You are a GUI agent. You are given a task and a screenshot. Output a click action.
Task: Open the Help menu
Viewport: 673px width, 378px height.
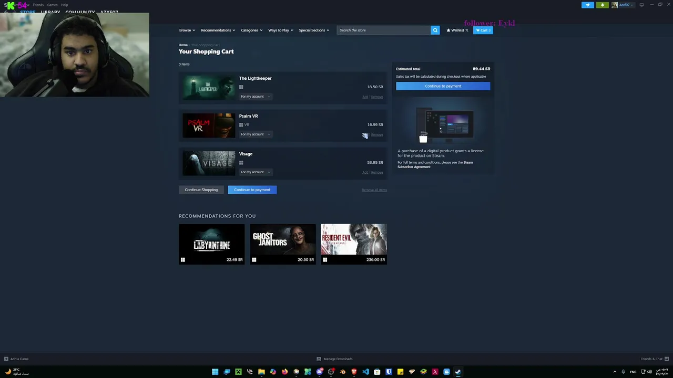point(64,5)
